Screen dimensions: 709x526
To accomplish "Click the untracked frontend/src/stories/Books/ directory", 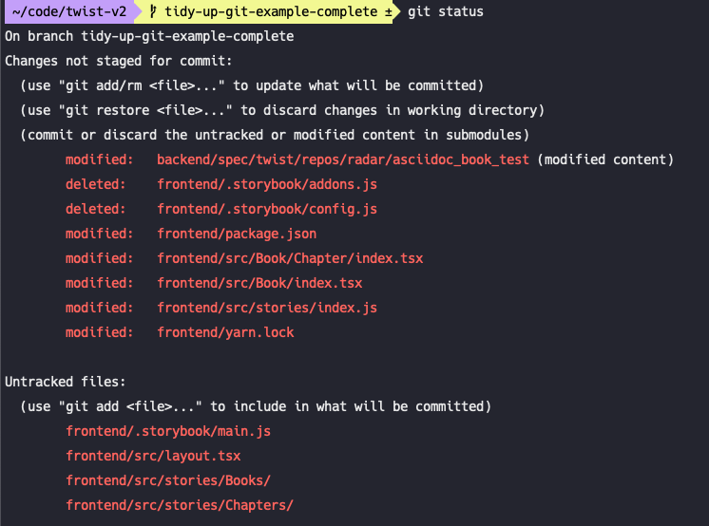I will 168,480.
